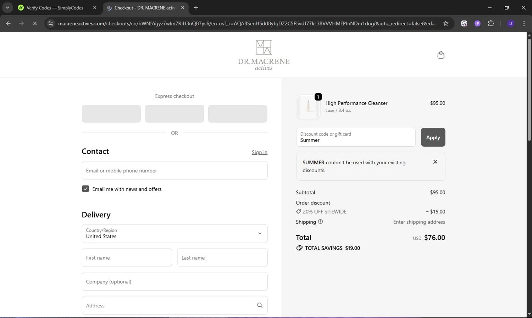Click the Dr. Macrene actives logo
The width and height of the screenshot is (532, 318).
[264, 55]
